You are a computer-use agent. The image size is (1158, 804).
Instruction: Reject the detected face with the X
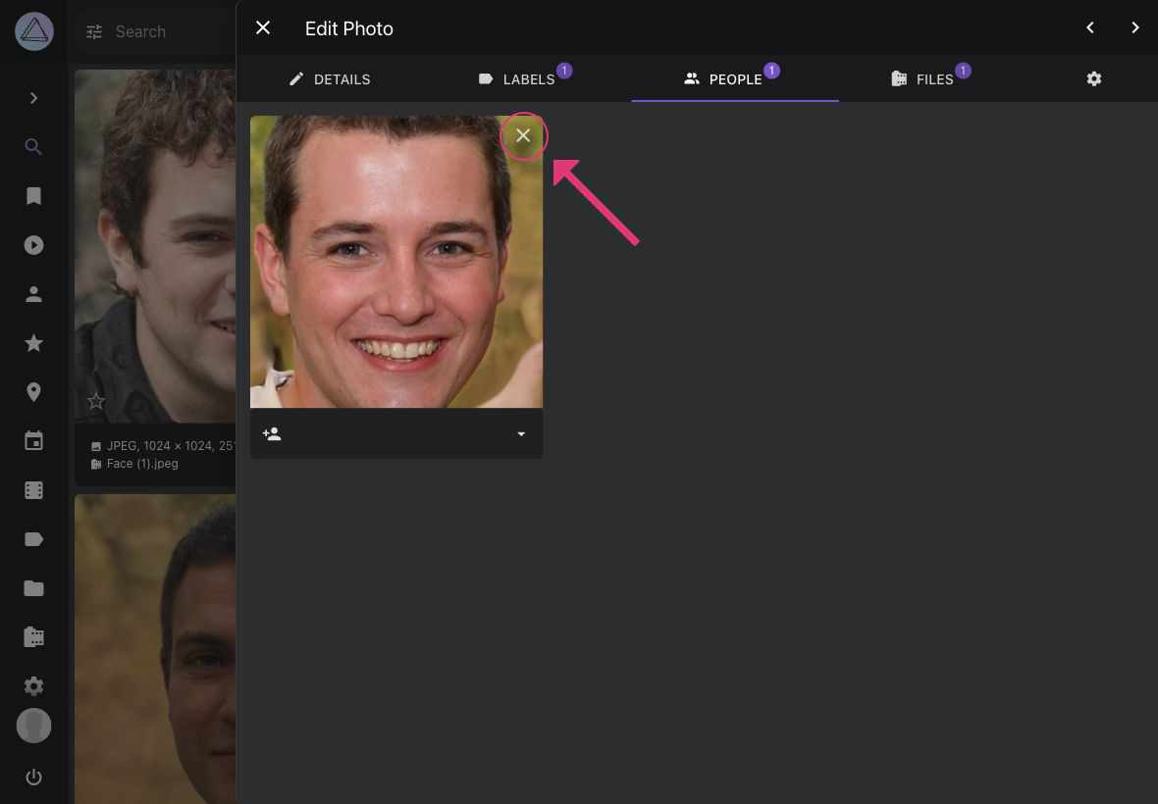coord(523,135)
